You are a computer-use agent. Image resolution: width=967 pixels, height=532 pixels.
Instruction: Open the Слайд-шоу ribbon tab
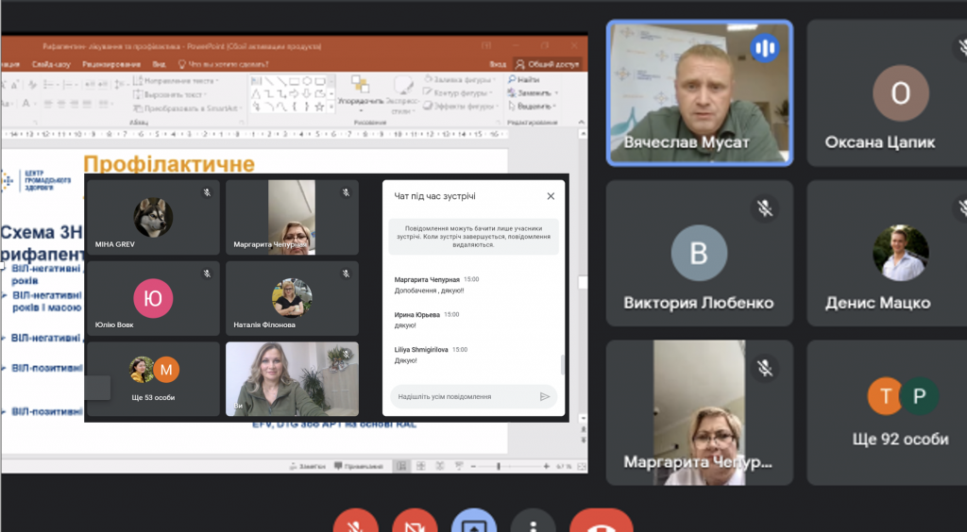[x=51, y=64]
